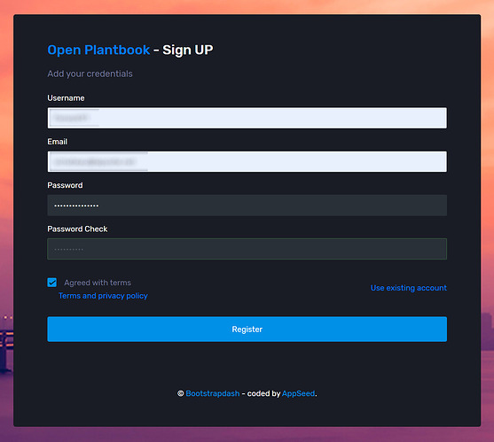Click the Password label text
The height and width of the screenshot is (442, 494).
[x=65, y=185]
